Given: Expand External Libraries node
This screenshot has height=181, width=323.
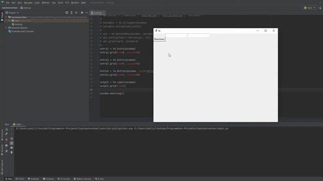Looking at the screenshot, I should coord(6,28).
